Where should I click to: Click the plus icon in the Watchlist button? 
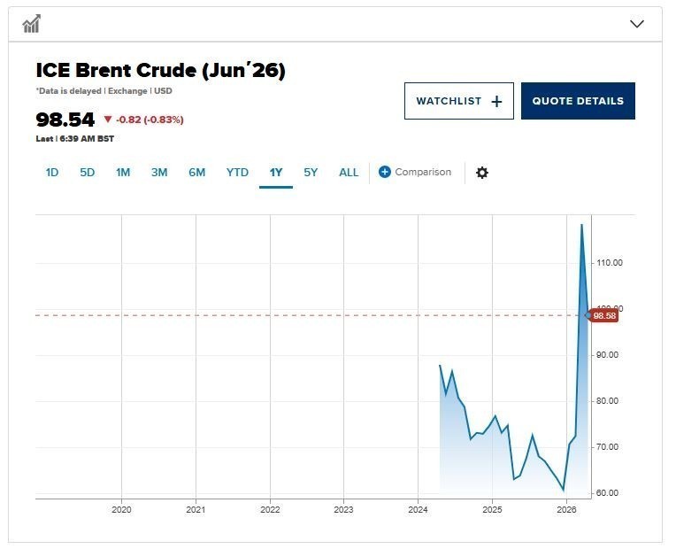pos(496,101)
